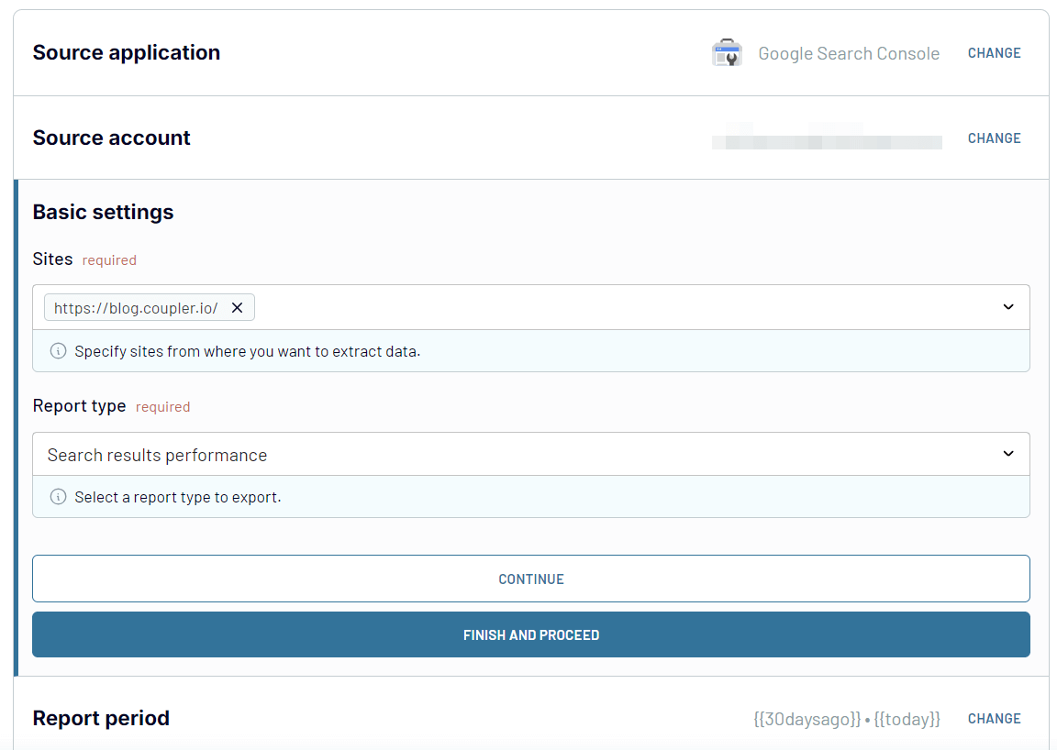Change the Report period
Screen dimensions: 1057x750
pyautogui.click(x=994, y=719)
